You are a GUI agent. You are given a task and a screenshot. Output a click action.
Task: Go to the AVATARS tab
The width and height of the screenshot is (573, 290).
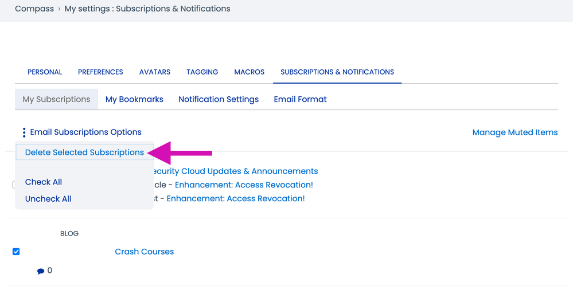155,72
